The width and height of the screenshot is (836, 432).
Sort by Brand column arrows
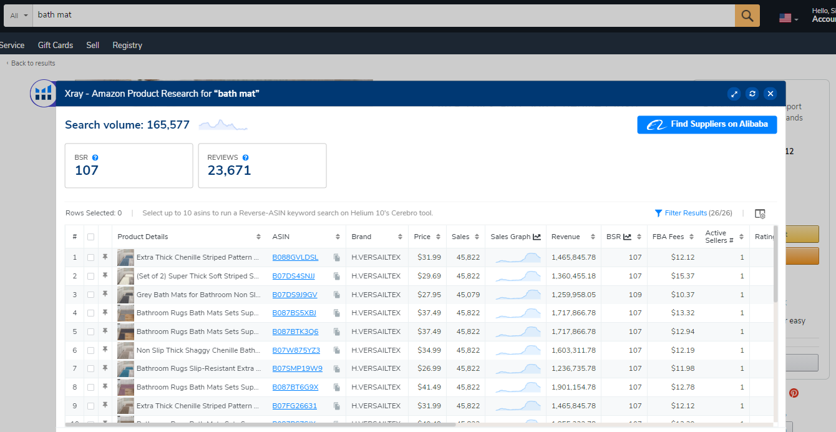[400, 237]
